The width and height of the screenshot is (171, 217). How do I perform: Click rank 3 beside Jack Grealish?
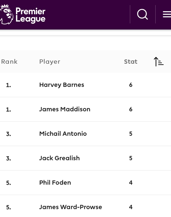[8, 158]
